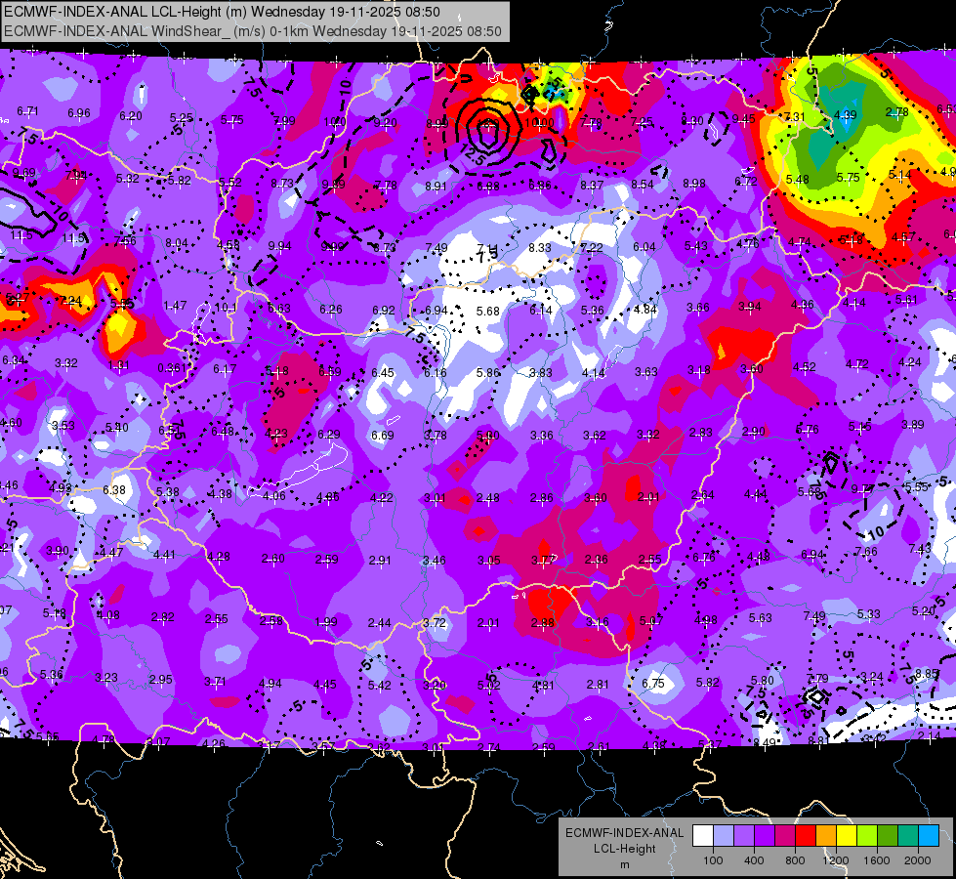Click the grid value '4.72'
The width and height of the screenshot is (956, 879).
click(856, 364)
